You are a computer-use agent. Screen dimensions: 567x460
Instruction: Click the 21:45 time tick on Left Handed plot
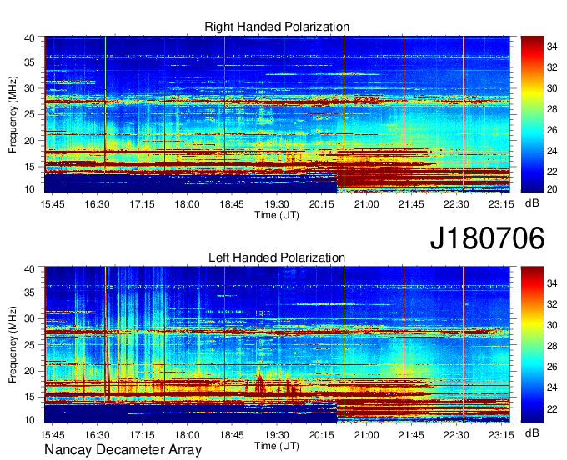pyautogui.click(x=411, y=434)
